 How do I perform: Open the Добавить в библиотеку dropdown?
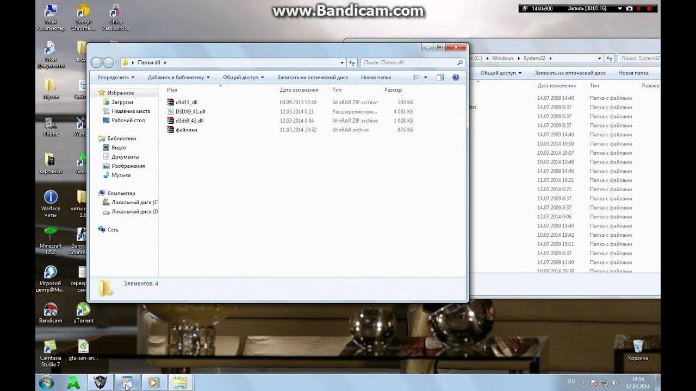(x=178, y=77)
